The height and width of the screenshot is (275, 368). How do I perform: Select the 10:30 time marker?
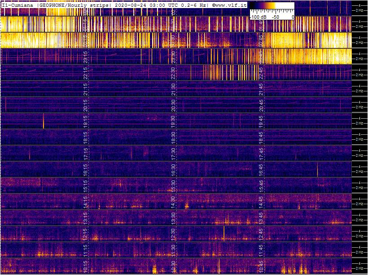point(173,266)
